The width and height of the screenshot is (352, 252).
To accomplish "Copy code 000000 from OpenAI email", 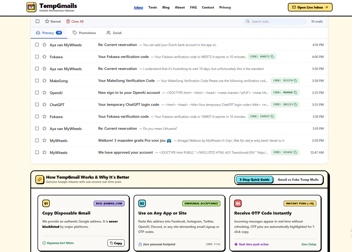I will point(295,93).
